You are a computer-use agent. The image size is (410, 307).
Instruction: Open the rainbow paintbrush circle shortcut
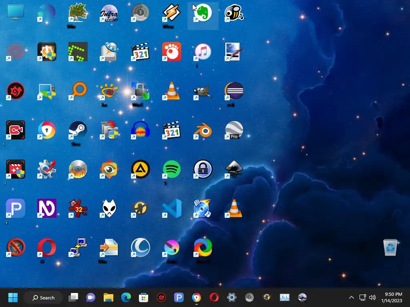171,247
